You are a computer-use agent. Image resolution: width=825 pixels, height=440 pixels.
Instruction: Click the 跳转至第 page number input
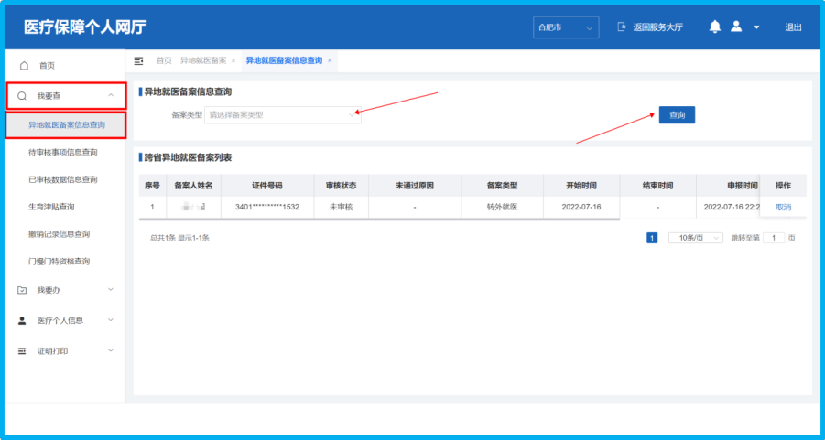click(773, 238)
